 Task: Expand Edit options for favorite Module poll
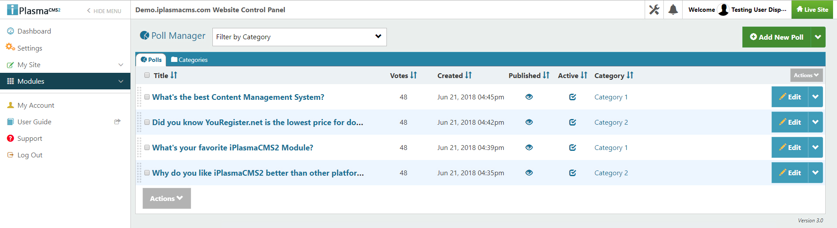[x=815, y=147]
